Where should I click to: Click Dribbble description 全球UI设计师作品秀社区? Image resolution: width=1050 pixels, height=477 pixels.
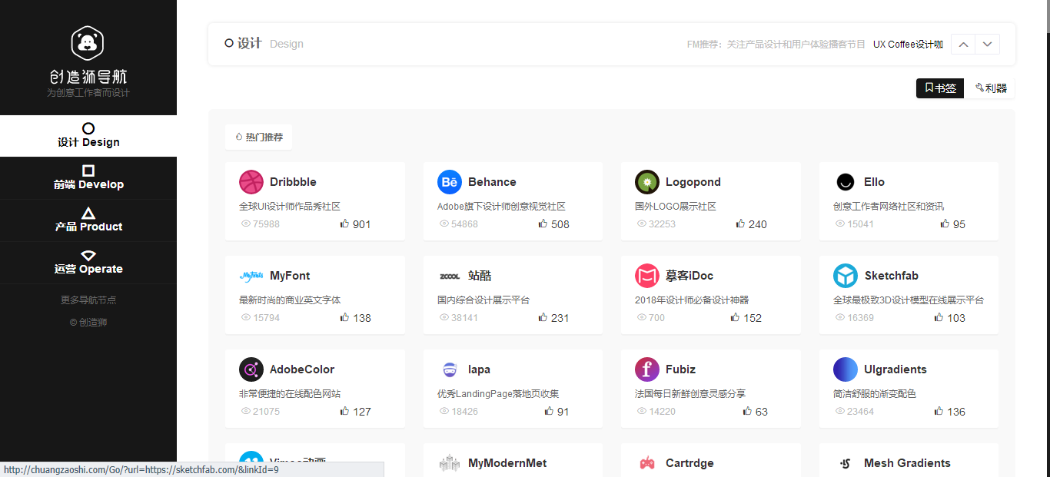coord(290,207)
